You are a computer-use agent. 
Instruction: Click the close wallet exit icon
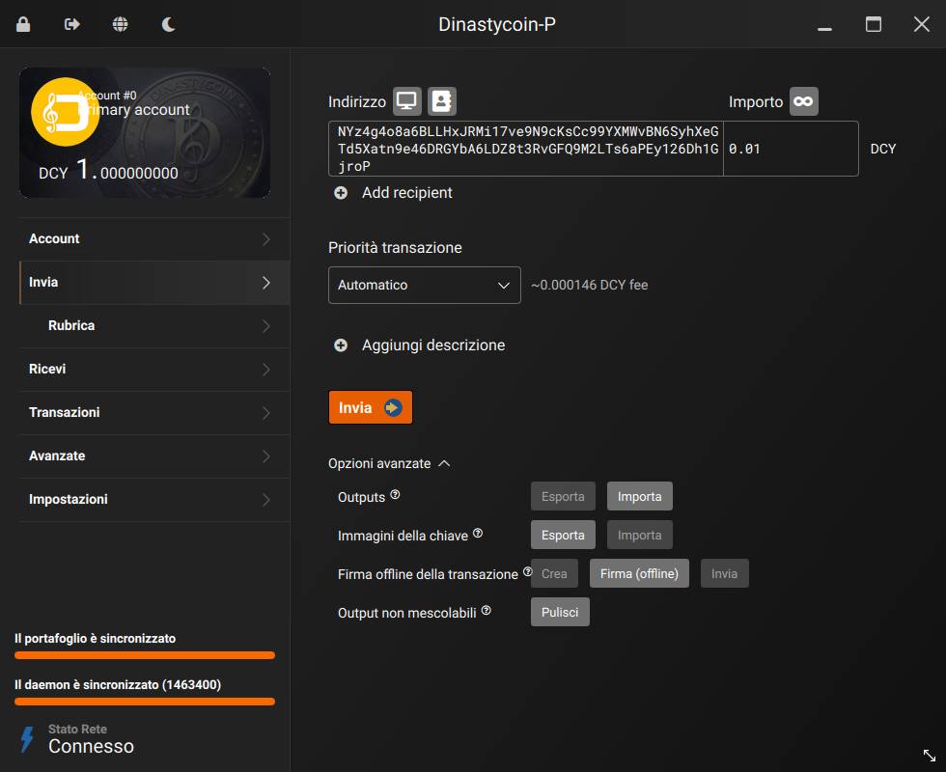pyautogui.click(x=71, y=24)
